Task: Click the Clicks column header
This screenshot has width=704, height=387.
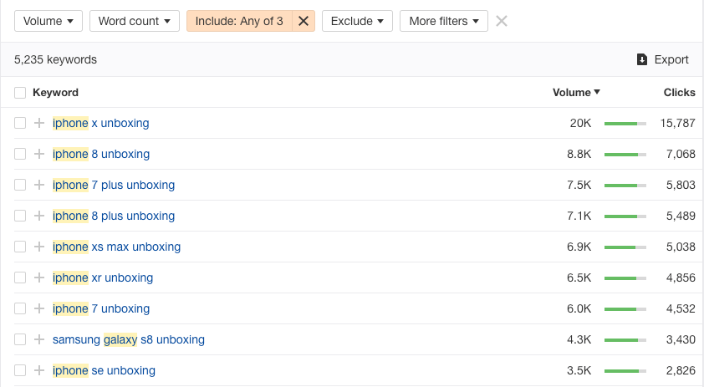Action: coord(679,93)
